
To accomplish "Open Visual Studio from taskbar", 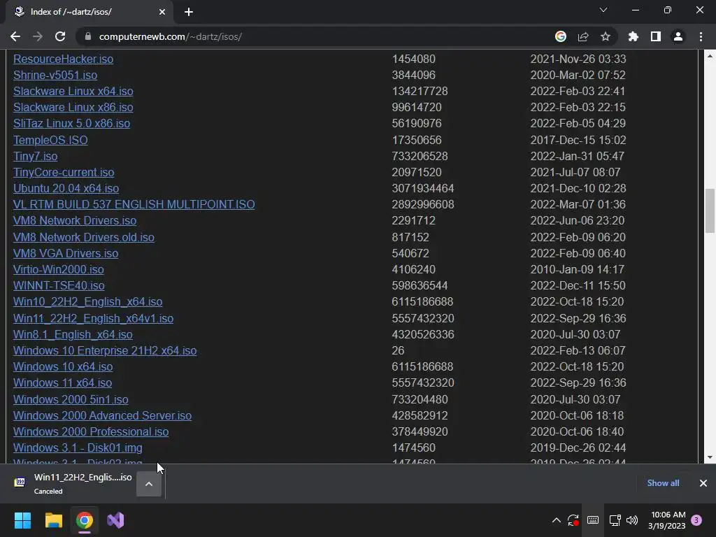I will pos(115,520).
